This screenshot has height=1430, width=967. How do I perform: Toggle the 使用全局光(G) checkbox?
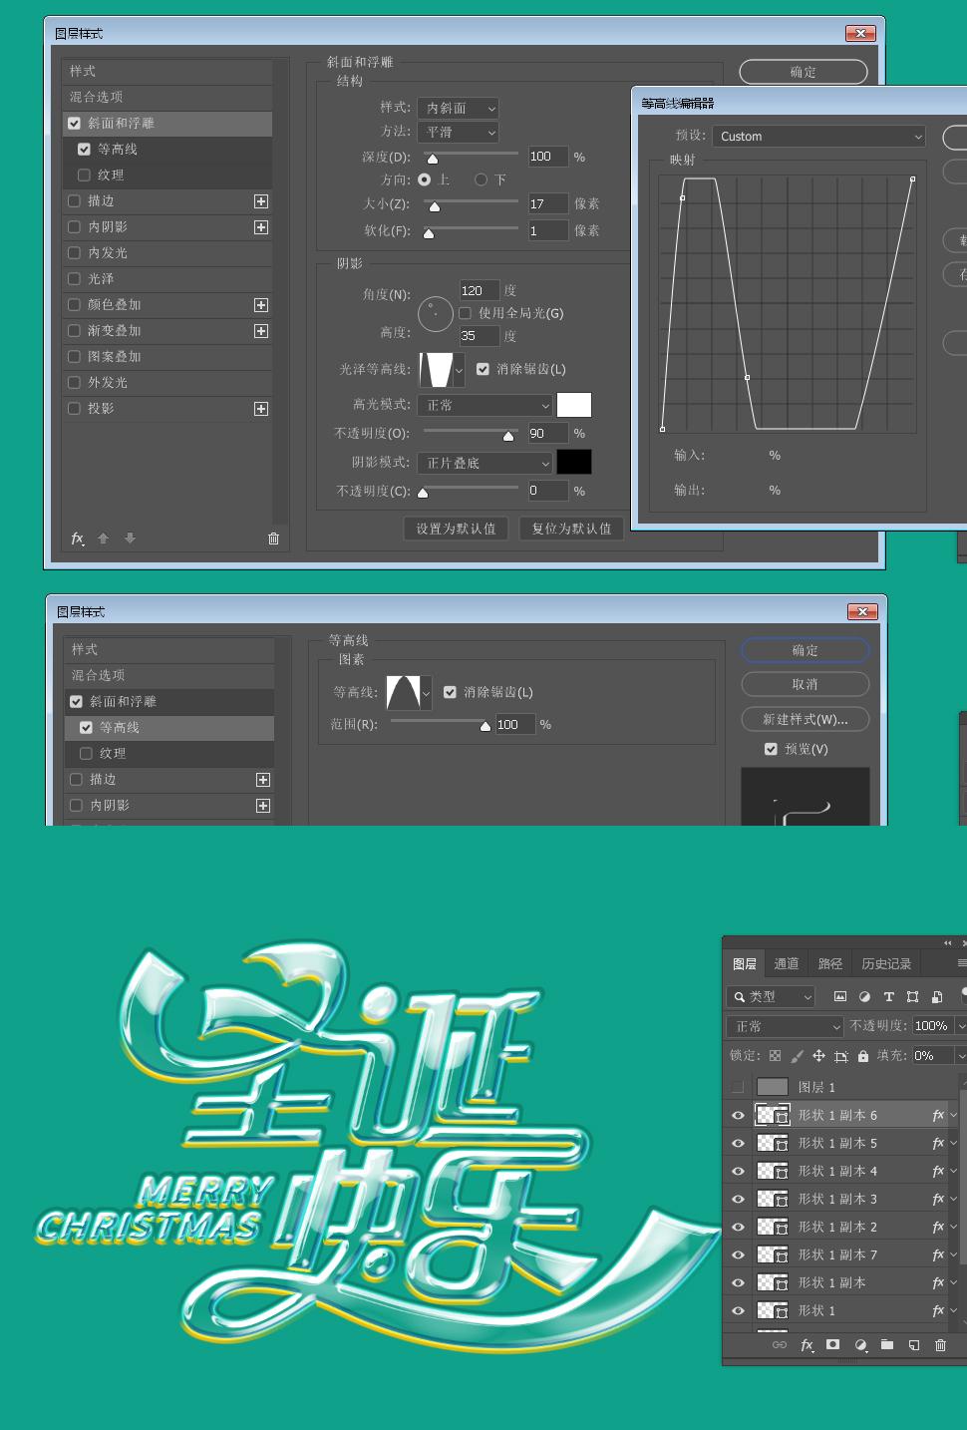pos(465,313)
